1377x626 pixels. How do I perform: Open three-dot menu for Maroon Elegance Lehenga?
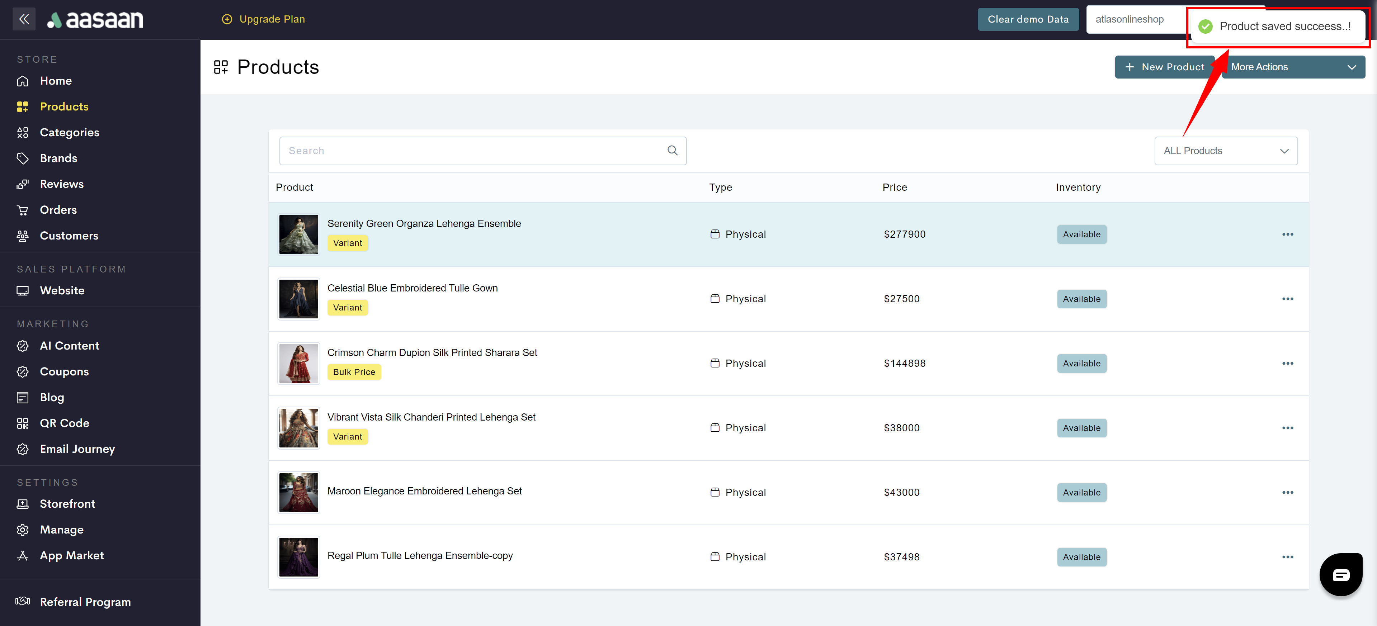tap(1287, 492)
